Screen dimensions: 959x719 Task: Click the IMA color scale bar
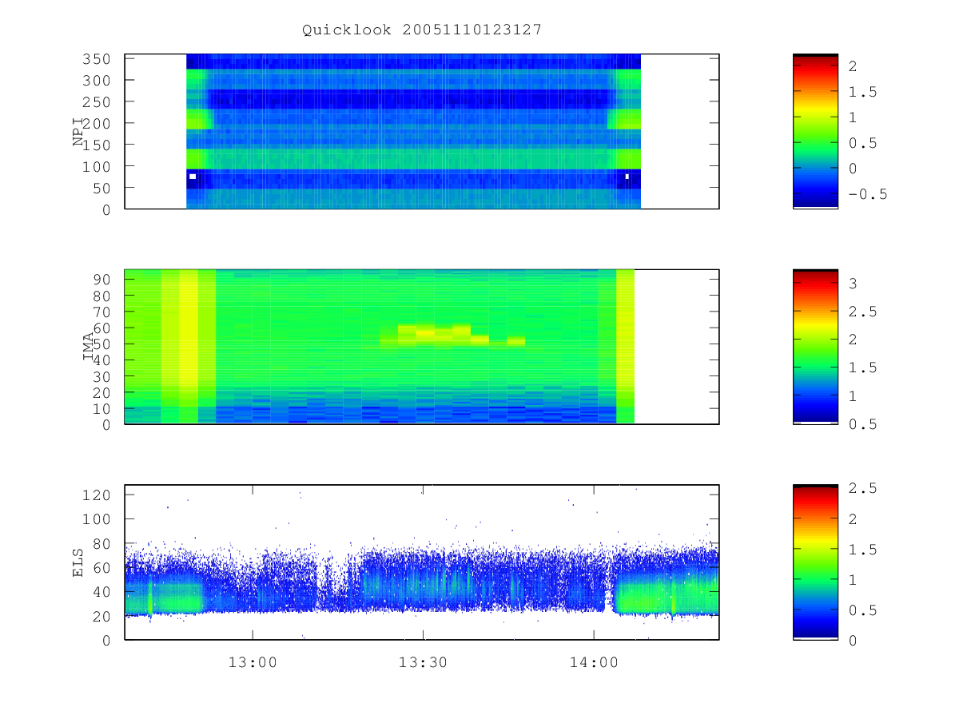815,347
